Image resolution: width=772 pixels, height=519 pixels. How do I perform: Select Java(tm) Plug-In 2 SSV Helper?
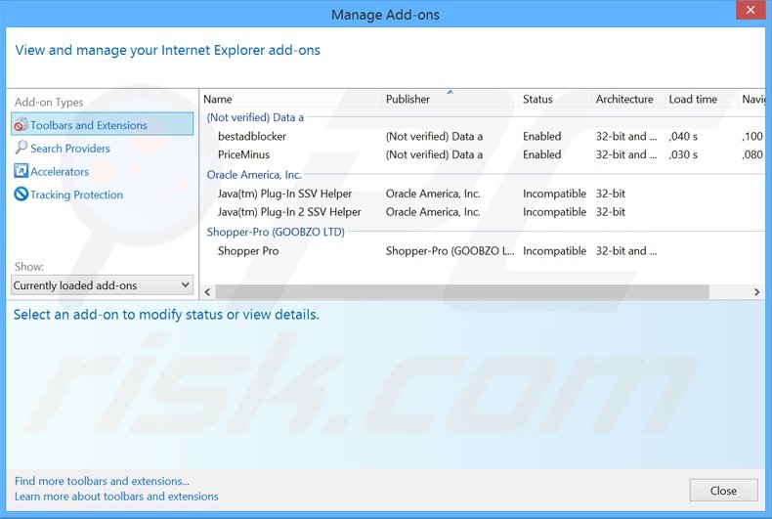pyautogui.click(x=289, y=212)
